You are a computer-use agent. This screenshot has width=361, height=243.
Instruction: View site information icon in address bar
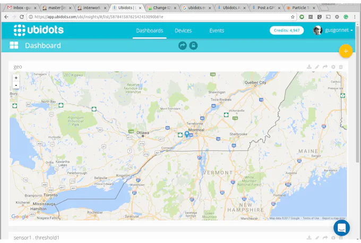tap(31, 17)
